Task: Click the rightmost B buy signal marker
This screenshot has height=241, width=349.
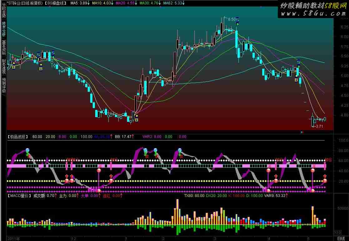Action: pos(296,80)
